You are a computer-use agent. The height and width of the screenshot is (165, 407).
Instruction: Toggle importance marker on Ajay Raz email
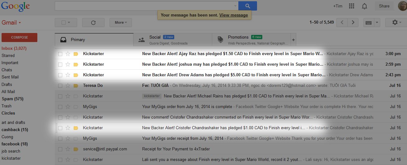click(76, 54)
